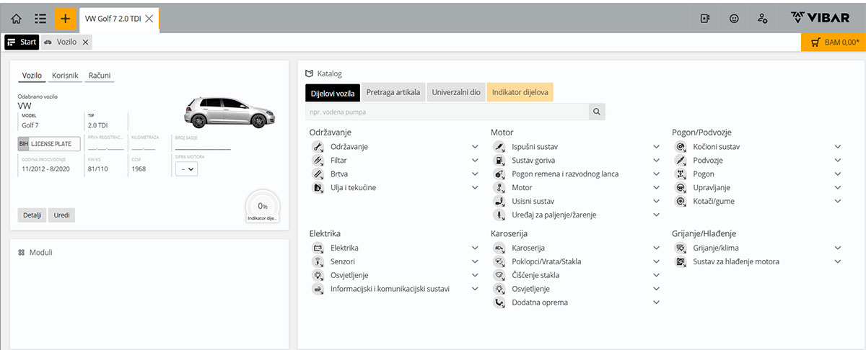Viewport: 866px width, 350px height.
Task: Expand the Ulja i tekućine chevron
Action: pos(475,188)
